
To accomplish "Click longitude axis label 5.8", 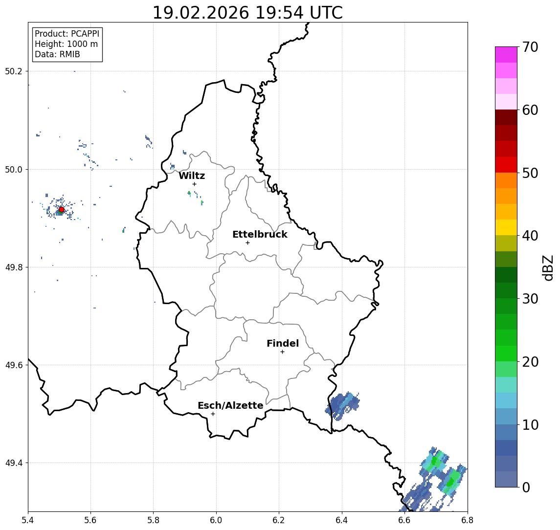I will [x=153, y=520].
